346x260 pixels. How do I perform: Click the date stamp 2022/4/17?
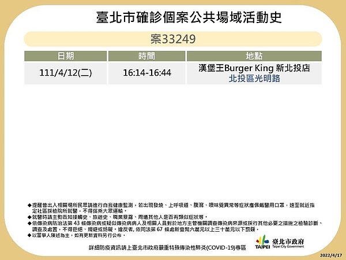point(331,255)
